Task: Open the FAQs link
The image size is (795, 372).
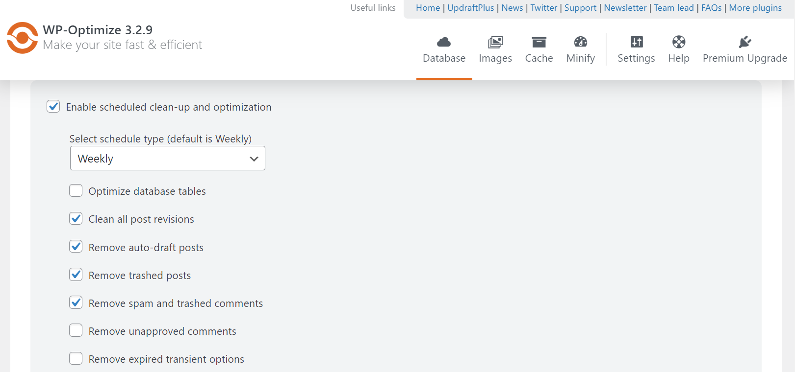Action: point(711,8)
